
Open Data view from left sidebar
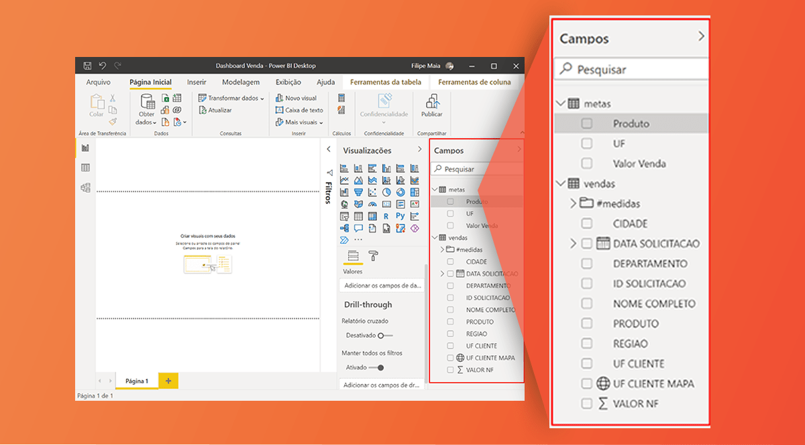tap(85, 168)
